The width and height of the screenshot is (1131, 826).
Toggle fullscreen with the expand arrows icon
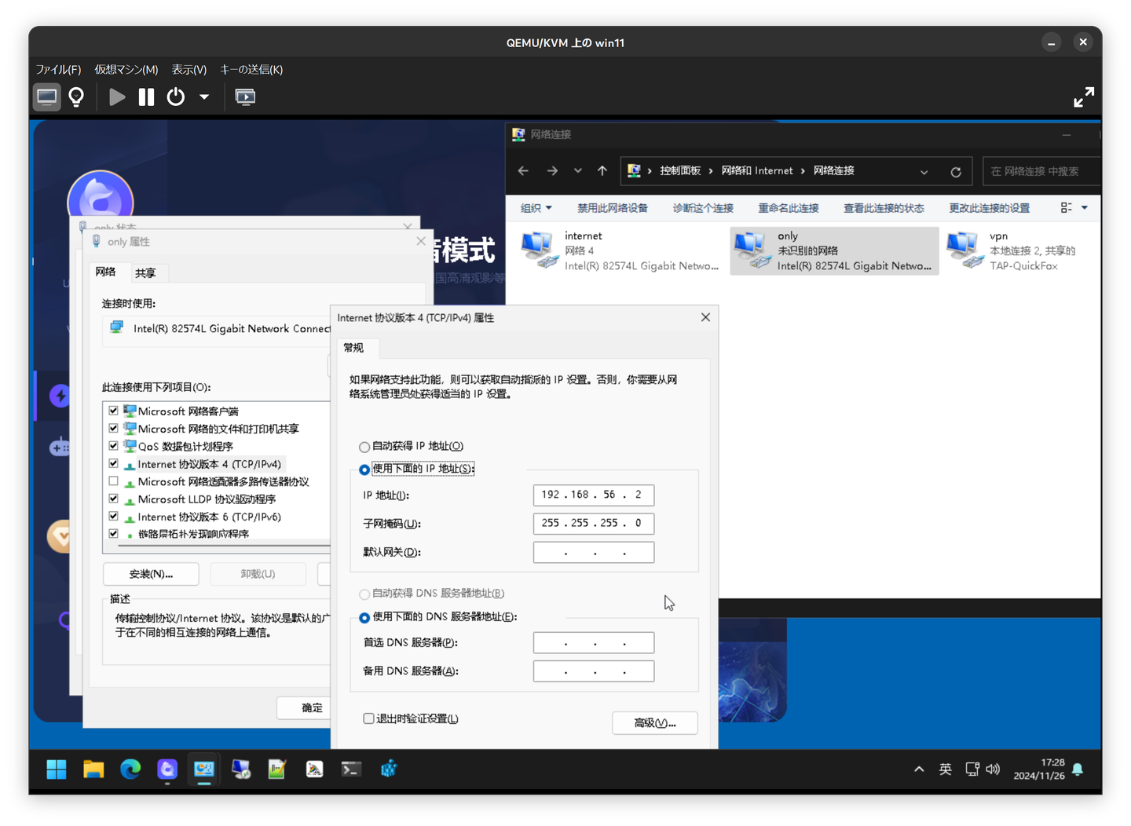pos(1083,97)
